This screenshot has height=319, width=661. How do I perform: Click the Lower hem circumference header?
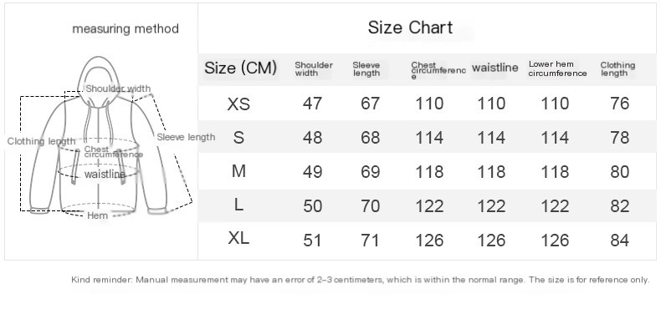coord(557,68)
